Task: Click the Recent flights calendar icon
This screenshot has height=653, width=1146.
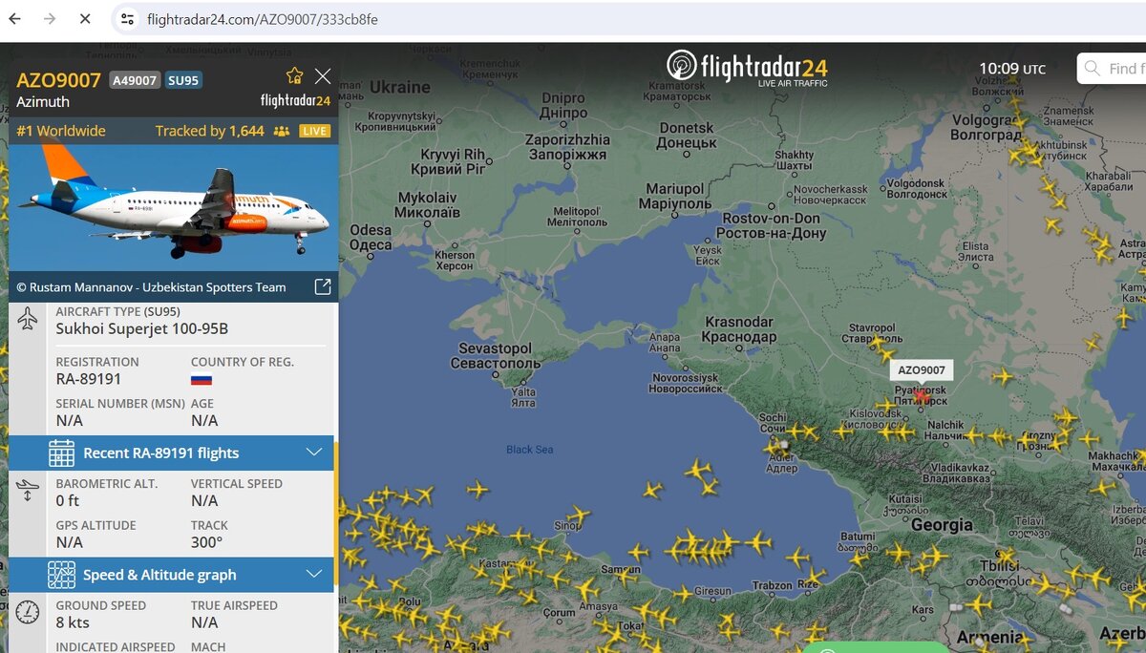Action: pyautogui.click(x=61, y=453)
